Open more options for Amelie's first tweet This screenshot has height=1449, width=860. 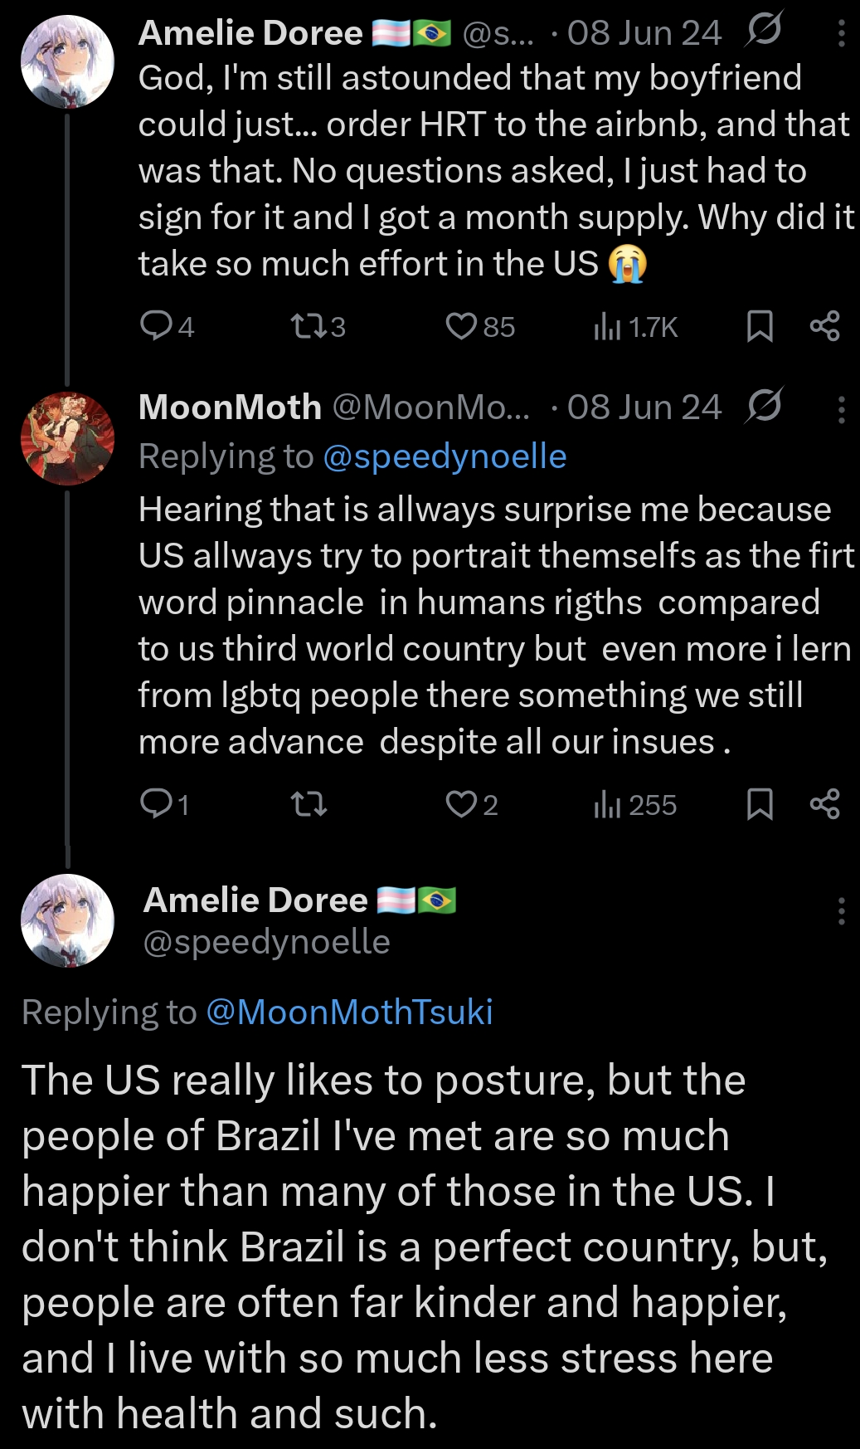[841, 33]
